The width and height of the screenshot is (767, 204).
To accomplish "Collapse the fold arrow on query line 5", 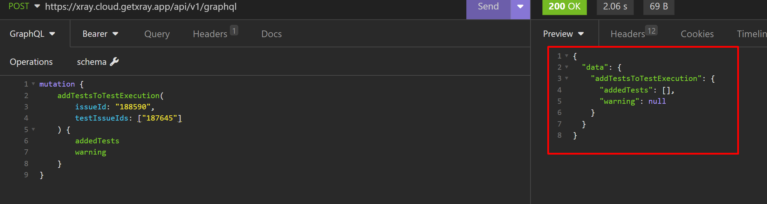I will pos(33,129).
